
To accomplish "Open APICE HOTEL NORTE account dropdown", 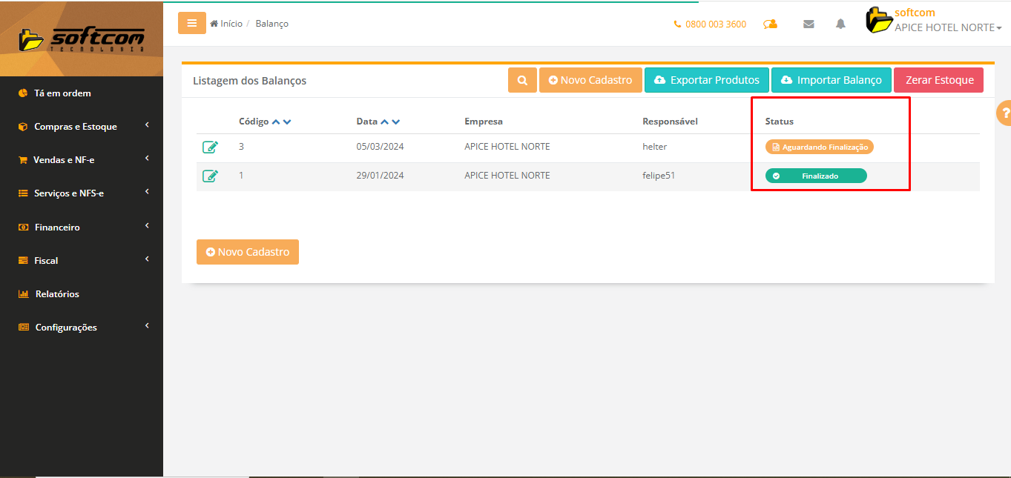I will coord(947,27).
